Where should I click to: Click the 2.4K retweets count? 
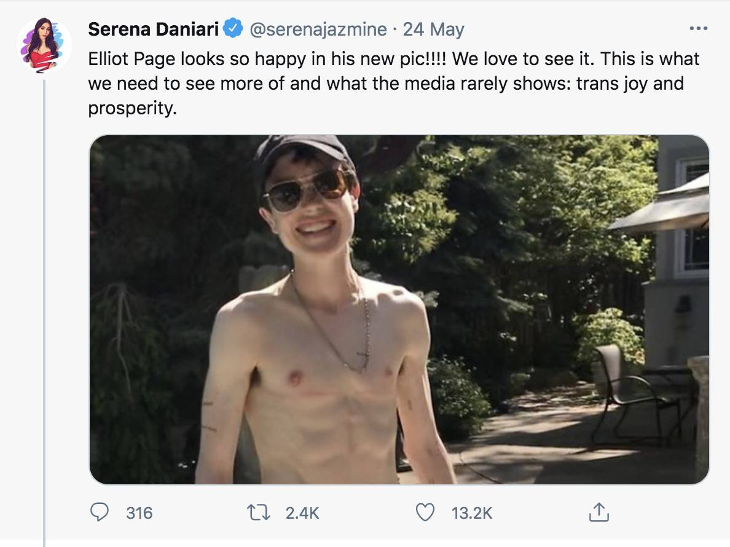[302, 513]
